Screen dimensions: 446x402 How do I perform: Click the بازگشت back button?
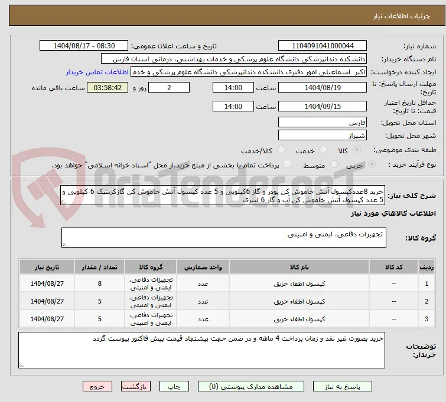click(x=136, y=387)
